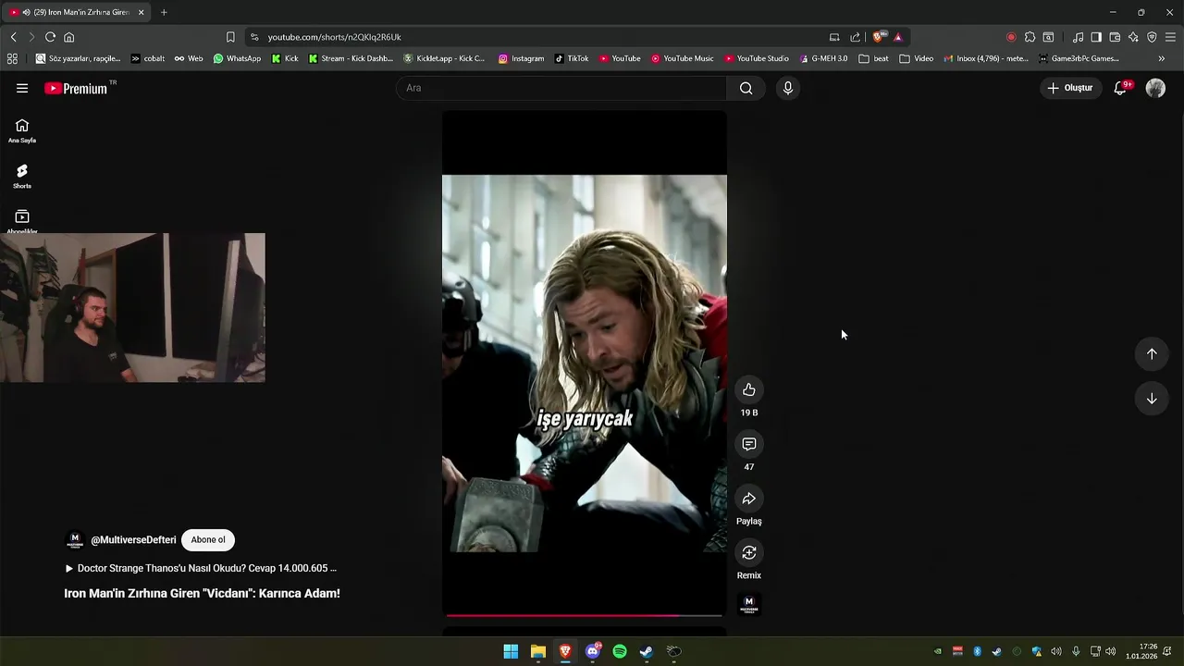Open the Brave Wallet icon
Screen dimensions: 1184x666
coord(1115,37)
